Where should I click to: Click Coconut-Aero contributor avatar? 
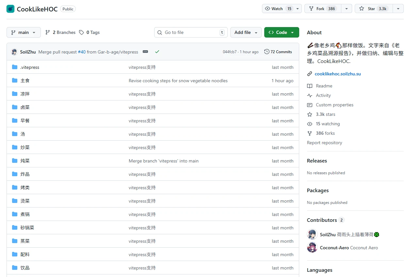312,248
